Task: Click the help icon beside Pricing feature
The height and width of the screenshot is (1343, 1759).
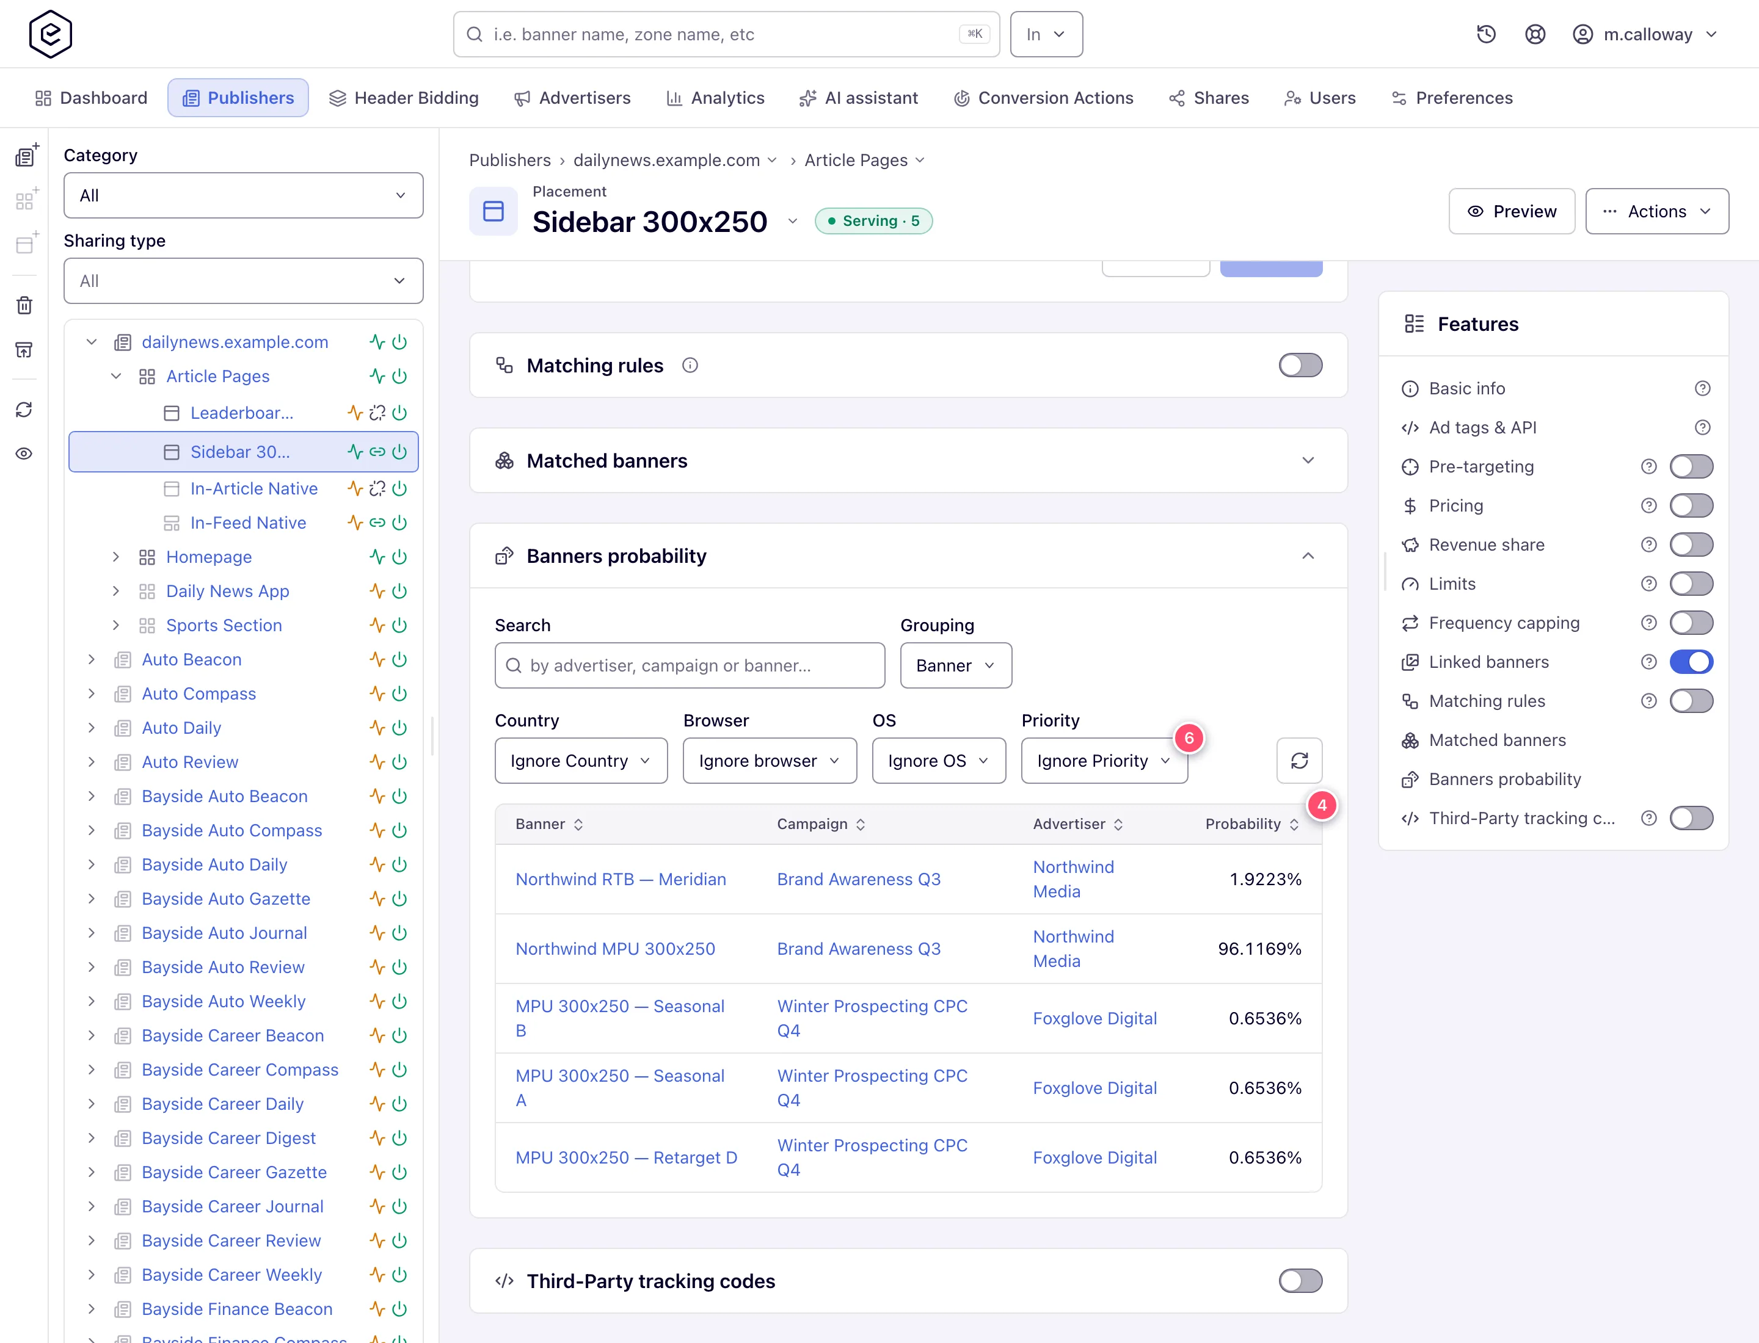Action: (x=1648, y=505)
